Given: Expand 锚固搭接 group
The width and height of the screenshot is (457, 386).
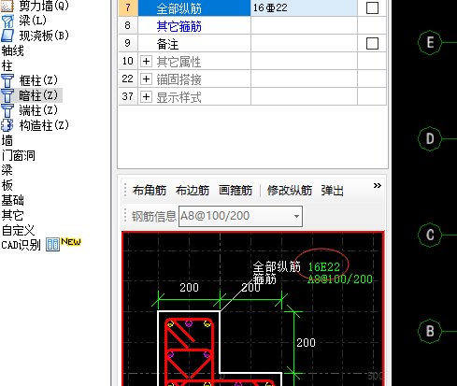Looking at the screenshot, I should tap(146, 79).
